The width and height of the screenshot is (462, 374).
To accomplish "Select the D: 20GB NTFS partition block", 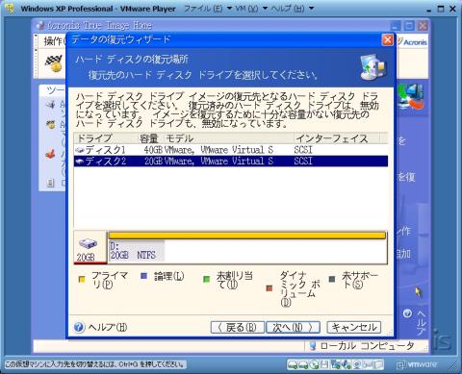I will [137, 251].
